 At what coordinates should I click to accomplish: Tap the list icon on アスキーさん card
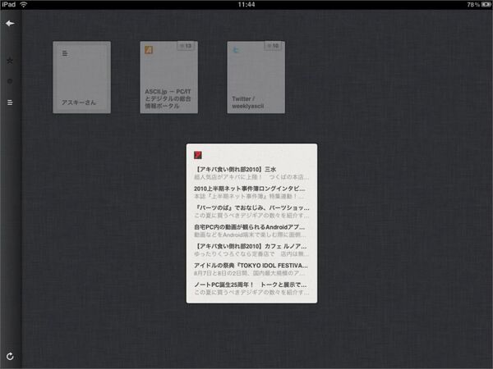click(x=65, y=53)
